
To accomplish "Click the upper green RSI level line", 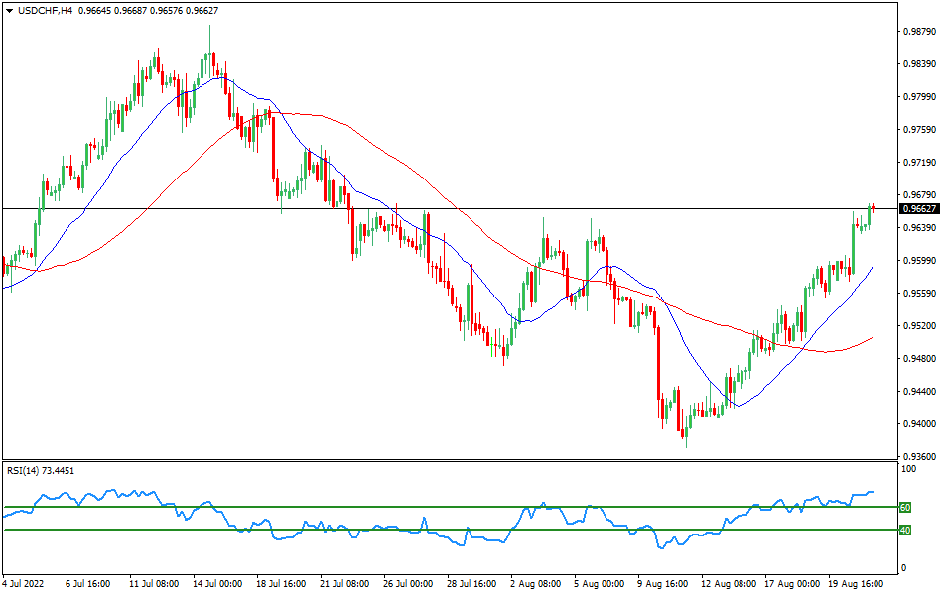I will click(x=447, y=507).
